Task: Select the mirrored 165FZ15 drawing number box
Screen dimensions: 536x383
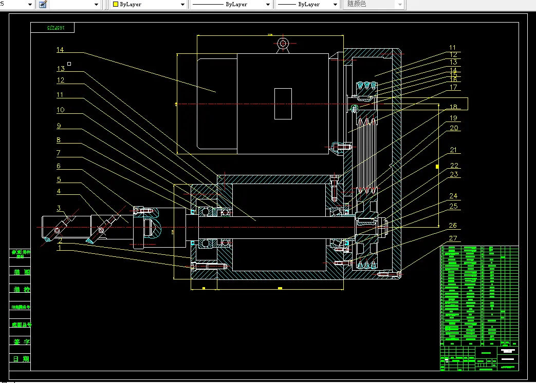Action: [52, 28]
